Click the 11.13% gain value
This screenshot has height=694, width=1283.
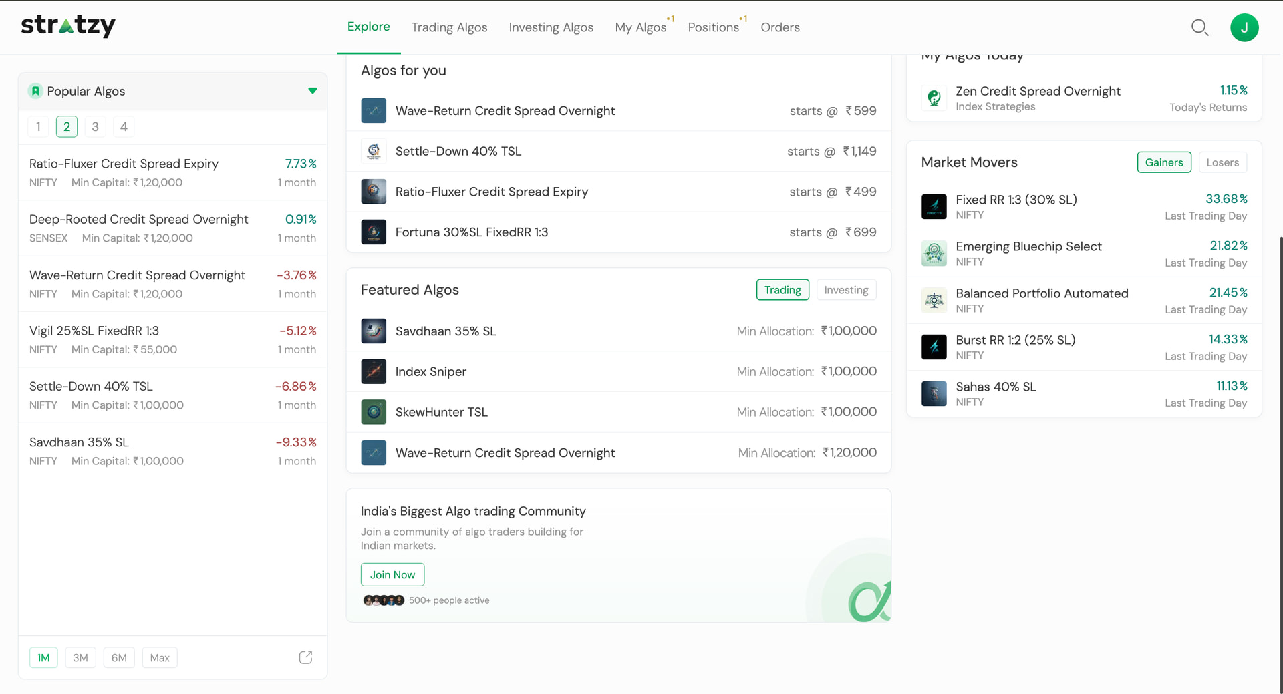pyautogui.click(x=1232, y=386)
